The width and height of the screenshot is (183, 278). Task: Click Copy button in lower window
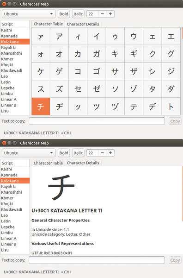point(175,260)
